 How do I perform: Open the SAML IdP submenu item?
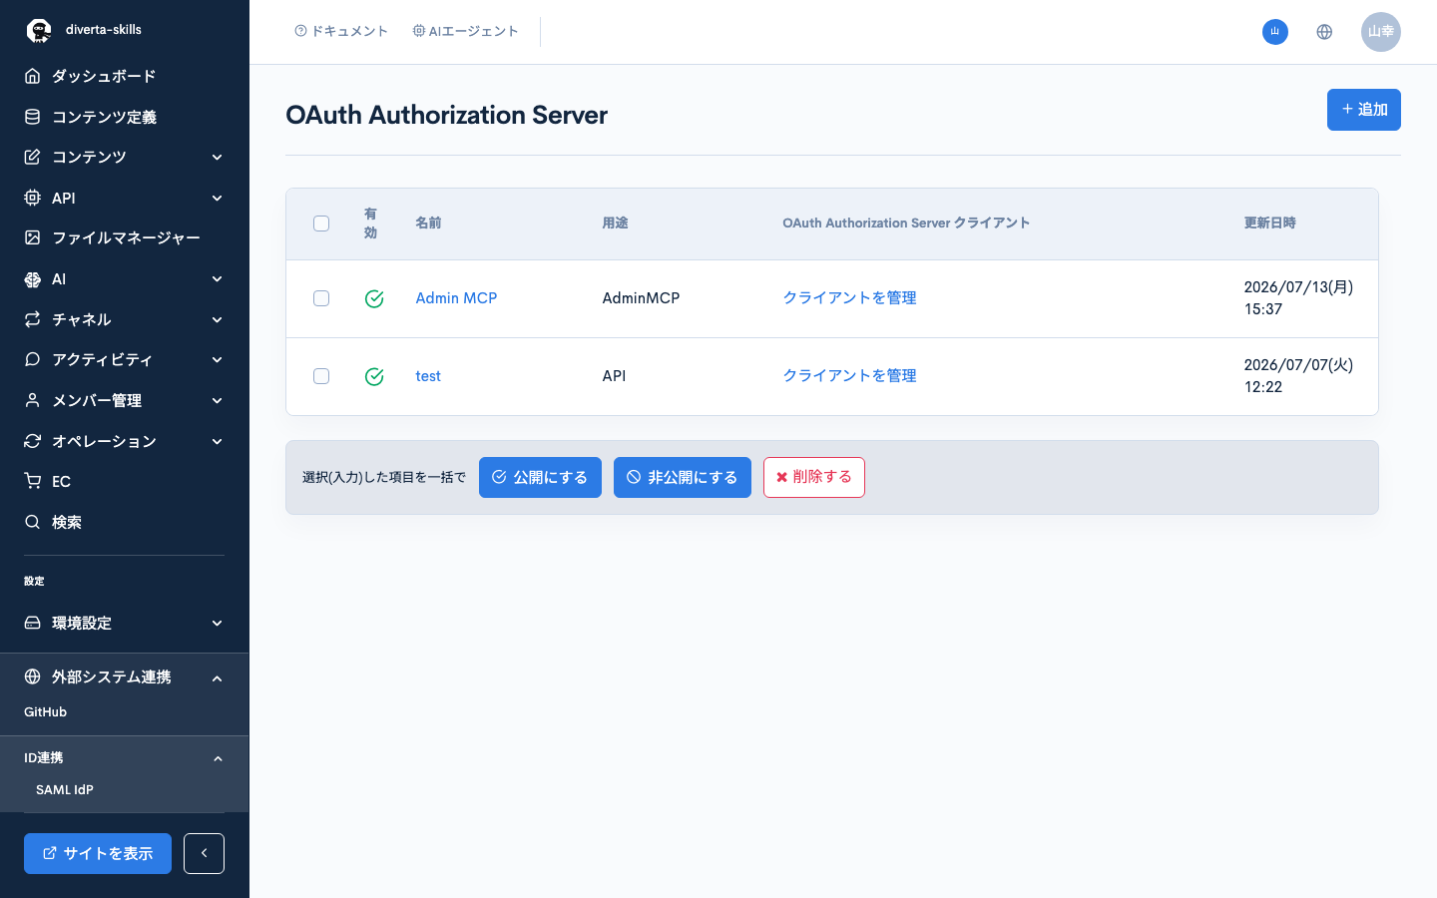pos(65,789)
